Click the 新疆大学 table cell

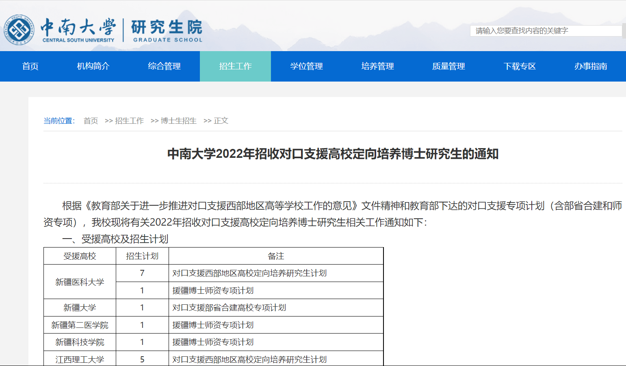pyautogui.click(x=80, y=308)
